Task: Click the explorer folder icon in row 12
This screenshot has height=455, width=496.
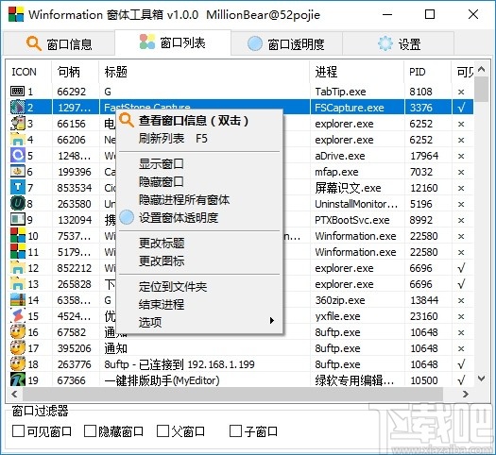Action: point(17,268)
